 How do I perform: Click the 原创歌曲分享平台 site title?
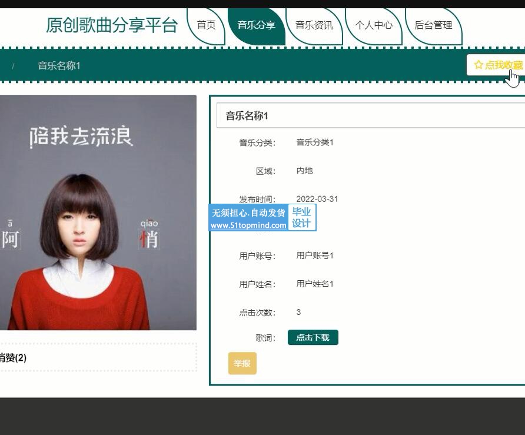(111, 25)
